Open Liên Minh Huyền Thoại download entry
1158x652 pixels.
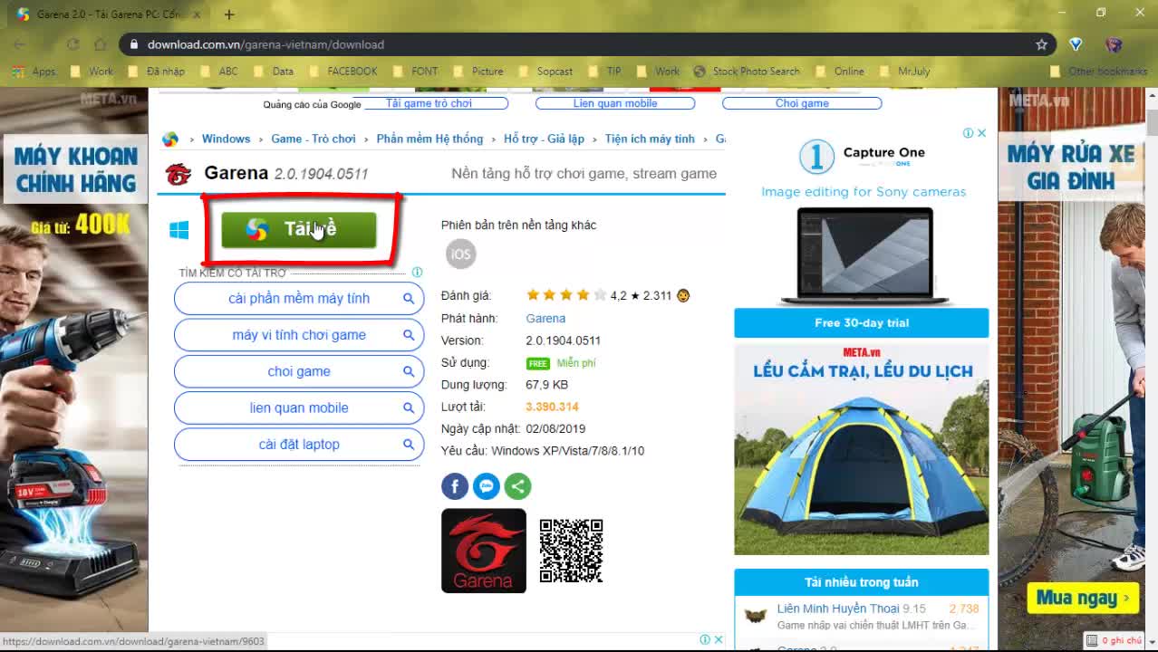(x=838, y=609)
